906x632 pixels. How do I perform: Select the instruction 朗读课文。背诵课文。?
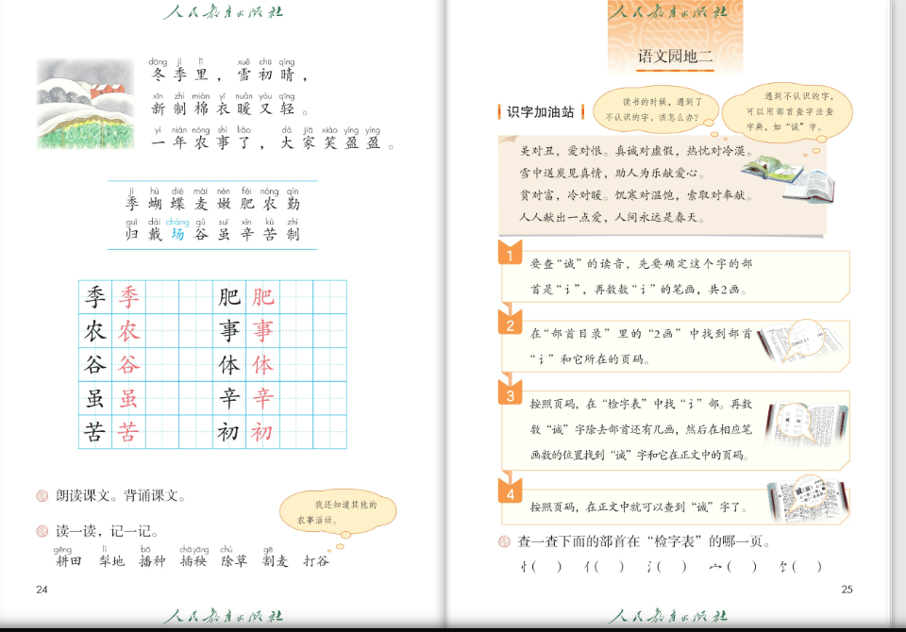click(x=120, y=495)
